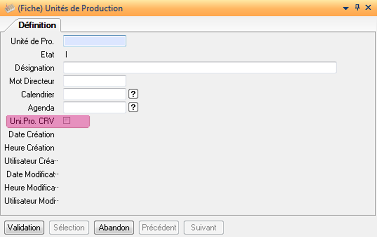Switch to the Définition tab

(37, 25)
